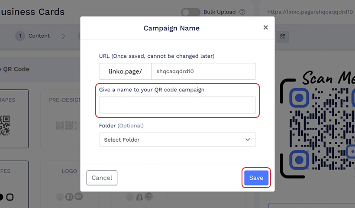Click the linko.page short URL at top
This screenshot has width=355, height=208.
310,12
